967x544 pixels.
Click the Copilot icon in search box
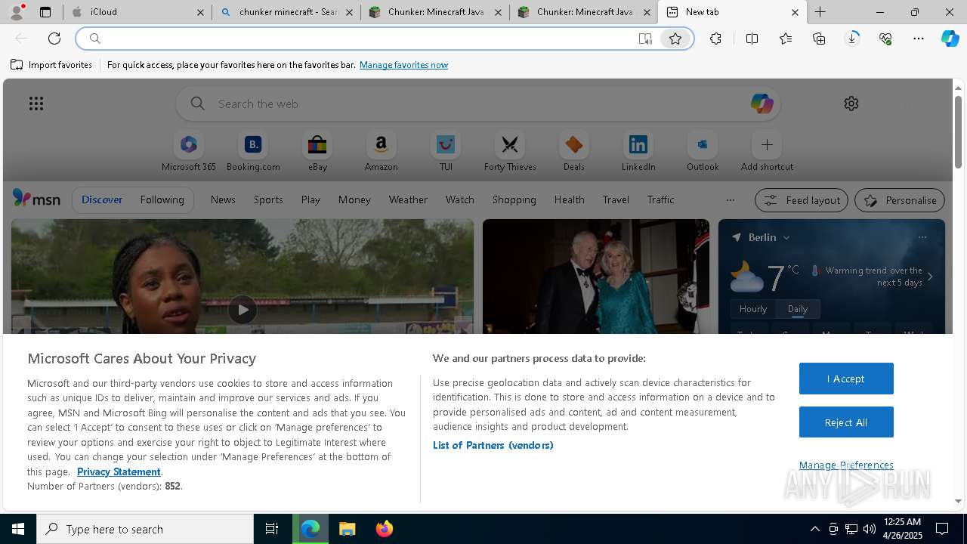[762, 104]
